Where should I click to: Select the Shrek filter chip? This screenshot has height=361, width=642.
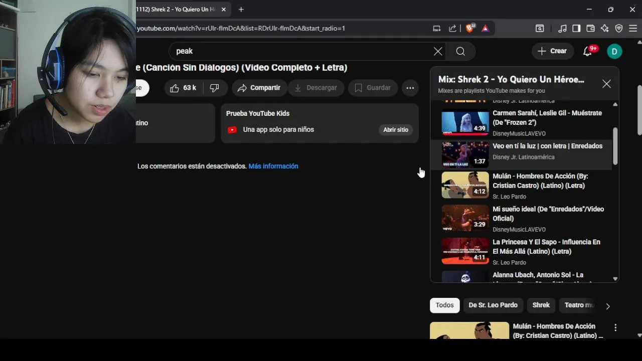click(x=541, y=305)
